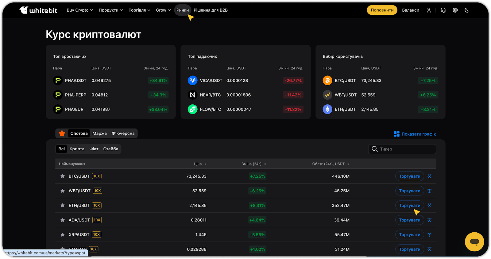Click the alert bell for ADA/USDT
491x259 pixels.
(429, 220)
